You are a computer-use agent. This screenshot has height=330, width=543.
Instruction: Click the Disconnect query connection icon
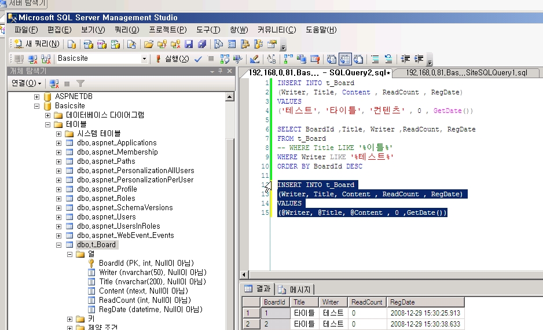(x=32, y=59)
